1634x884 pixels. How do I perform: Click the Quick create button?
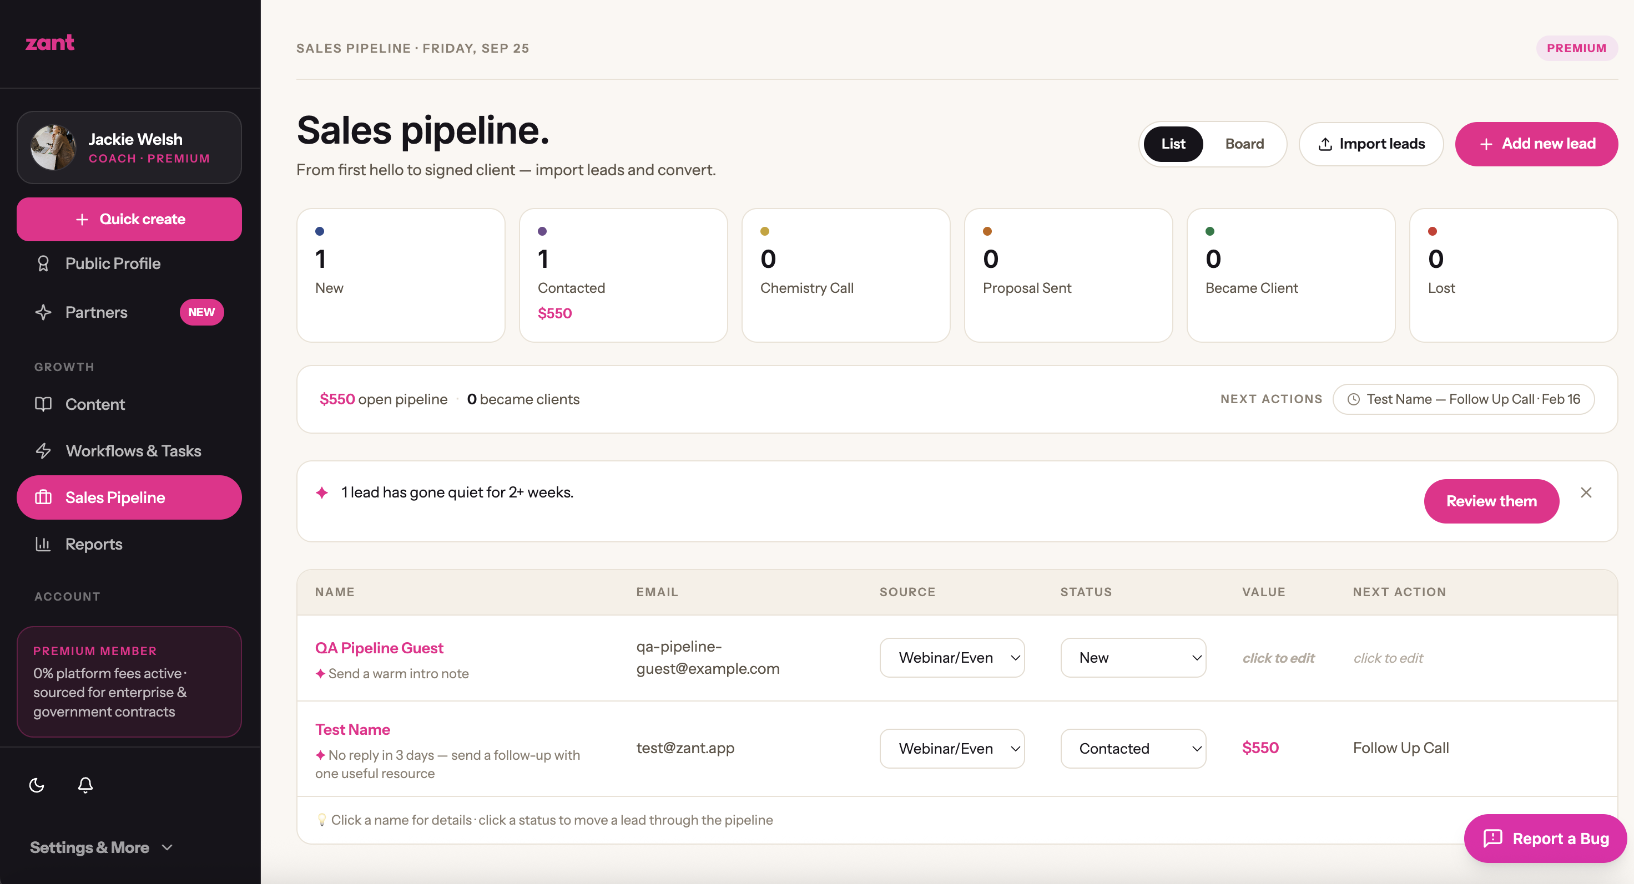pos(129,219)
